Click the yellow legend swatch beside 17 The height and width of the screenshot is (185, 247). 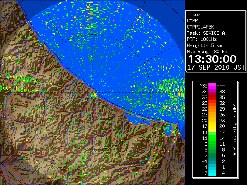(212, 126)
